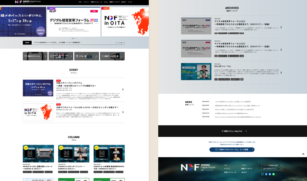This screenshot has height=181, width=307.
Task: Open the Twitter icon in the footer
Action: 270,174
